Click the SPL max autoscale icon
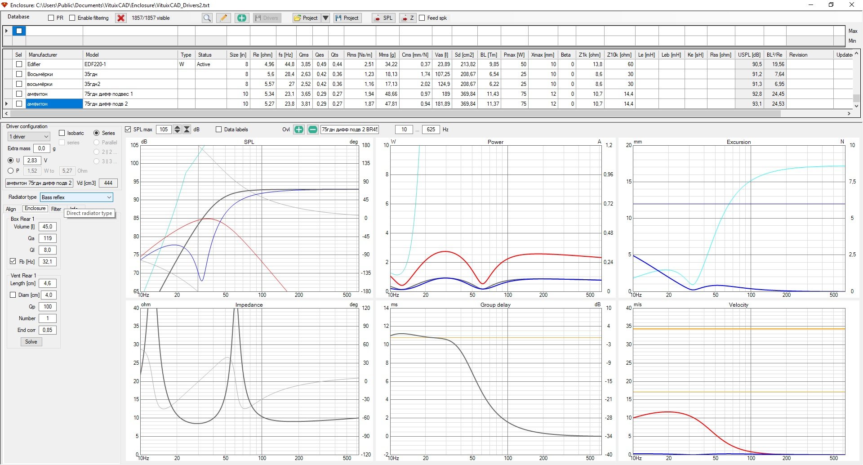Screen dimensions: 863x465 [187, 130]
